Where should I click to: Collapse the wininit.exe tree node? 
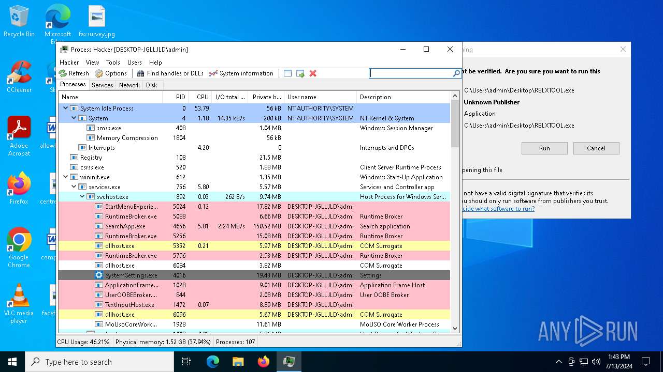pyautogui.click(x=65, y=177)
